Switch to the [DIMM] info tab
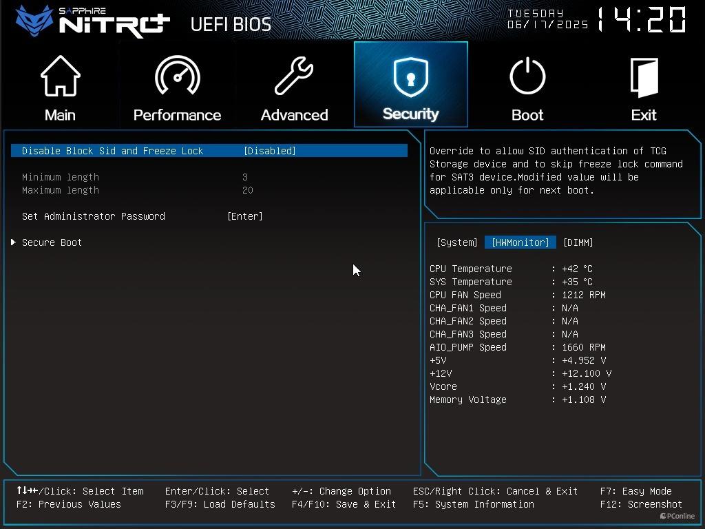This screenshot has height=529, width=705. [578, 242]
